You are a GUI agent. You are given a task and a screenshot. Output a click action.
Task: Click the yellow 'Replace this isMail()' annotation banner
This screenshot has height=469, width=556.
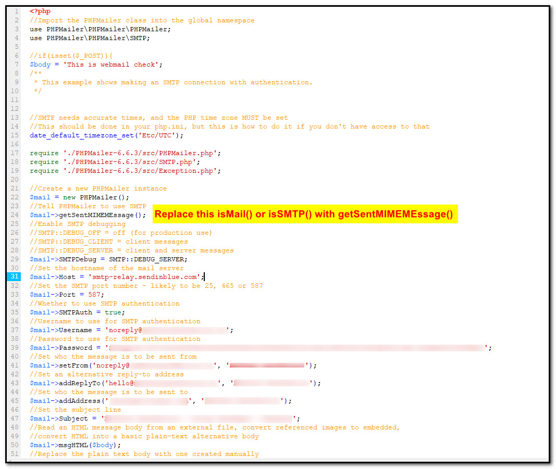coord(305,214)
